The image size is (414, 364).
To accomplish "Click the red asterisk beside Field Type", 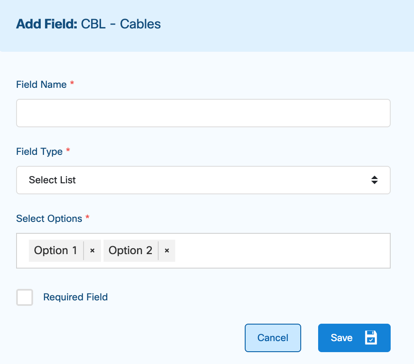I will click(x=68, y=151).
